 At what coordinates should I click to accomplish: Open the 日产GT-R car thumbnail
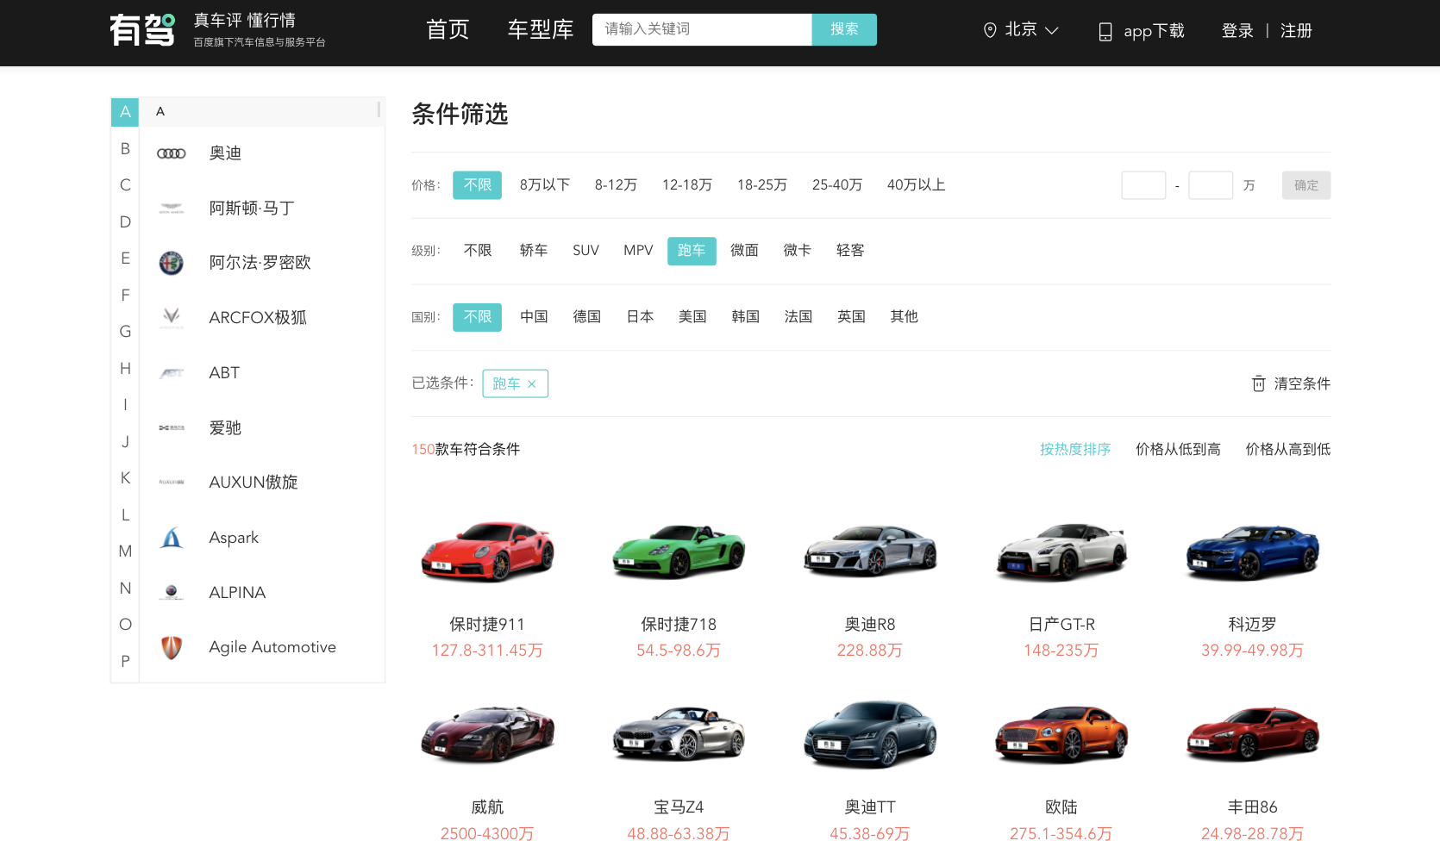click(1061, 551)
